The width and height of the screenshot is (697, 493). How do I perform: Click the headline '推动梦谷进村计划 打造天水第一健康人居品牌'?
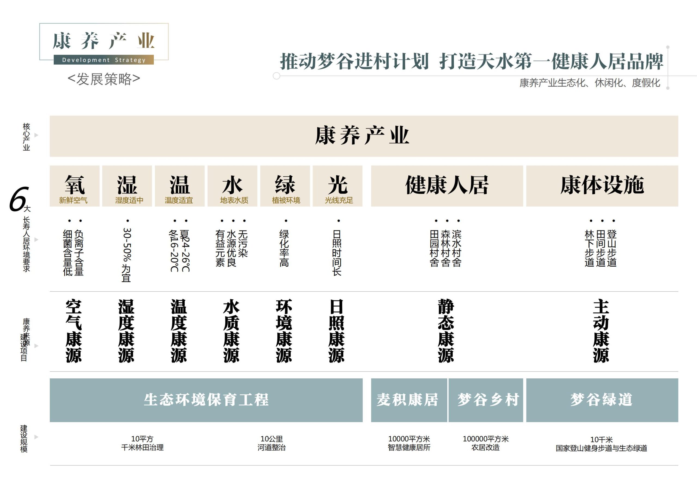(x=472, y=61)
